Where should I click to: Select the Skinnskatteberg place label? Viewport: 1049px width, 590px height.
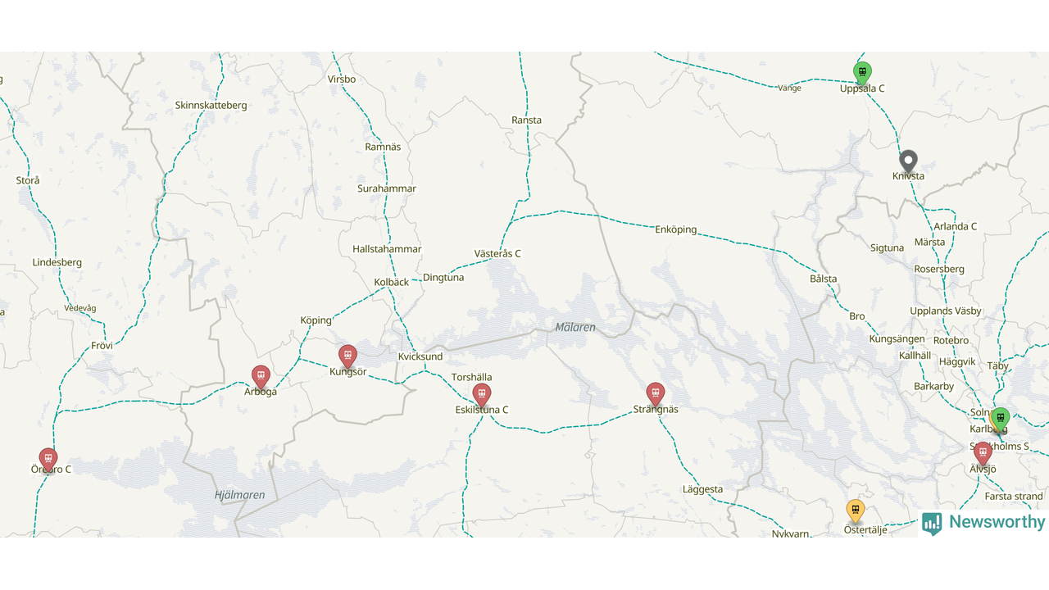click(211, 106)
